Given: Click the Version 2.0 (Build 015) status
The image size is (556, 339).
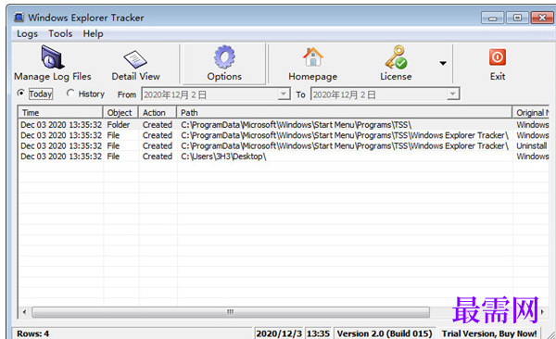Looking at the screenshot, I should pos(385,333).
